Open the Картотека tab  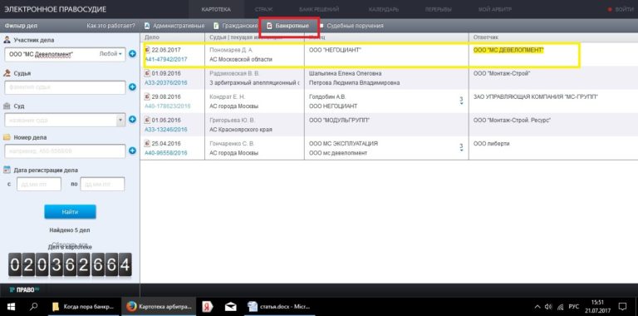pyautogui.click(x=216, y=9)
